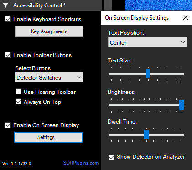Click the Brightness slider track left end

coord(110,105)
